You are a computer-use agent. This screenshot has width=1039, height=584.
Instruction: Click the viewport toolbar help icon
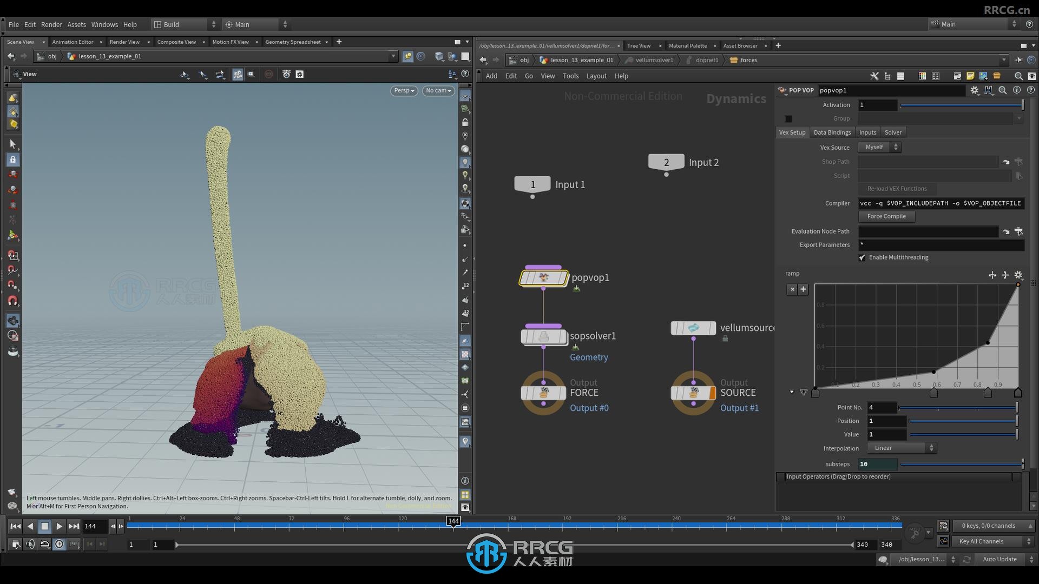[465, 74]
